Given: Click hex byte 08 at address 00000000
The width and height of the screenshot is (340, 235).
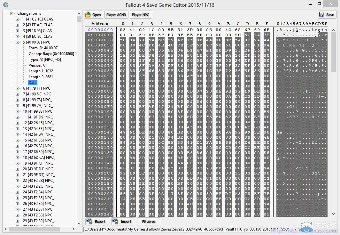Looking at the screenshot, I should click(x=123, y=30).
